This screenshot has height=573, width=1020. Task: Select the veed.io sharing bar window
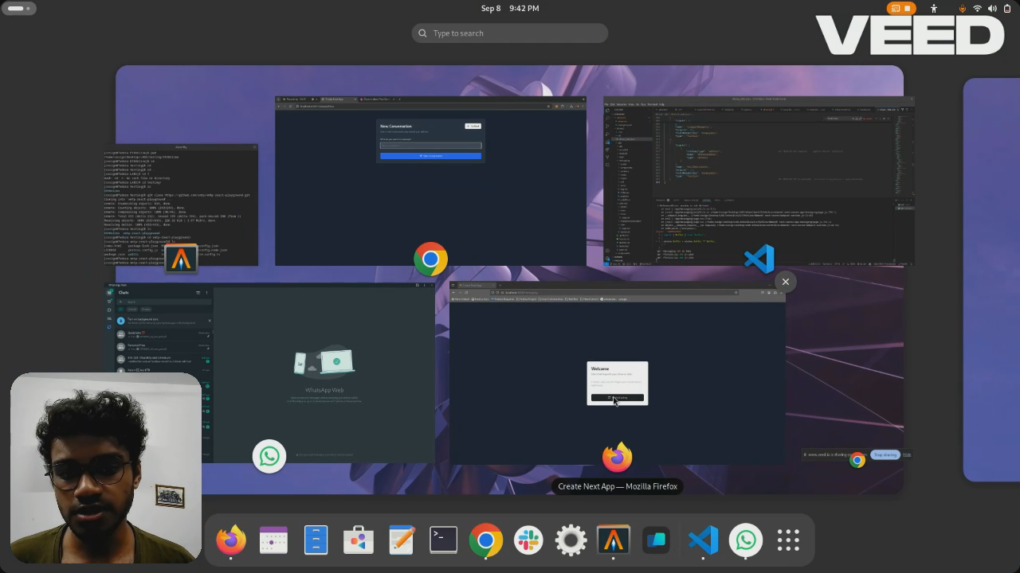pos(857,454)
